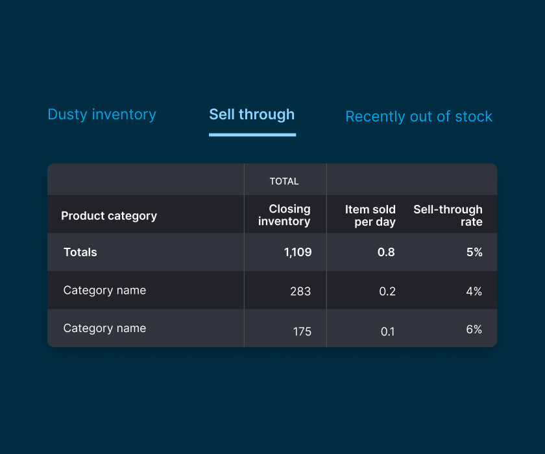Click the 283 closing inventory value
This screenshot has height=454, width=545.
pyautogui.click(x=300, y=292)
